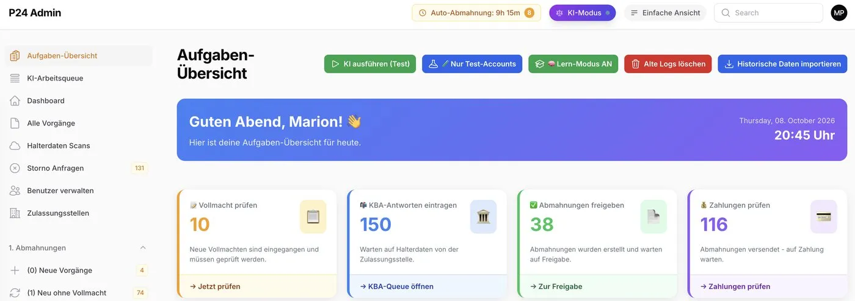Click the cloud icon beside Halterdaten Scans
The image size is (855, 301).
click(15, 146)
